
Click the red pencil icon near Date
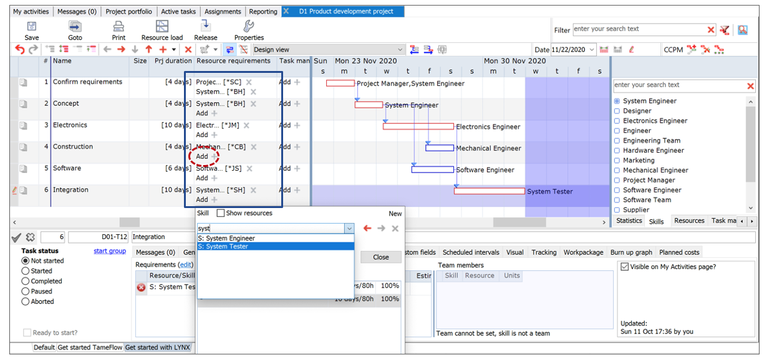[x=631, y=49]
